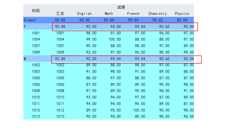The height and width of the screenshot is (131, 228).
Task: Click the 成绩 group header
Action: (121, 7)
